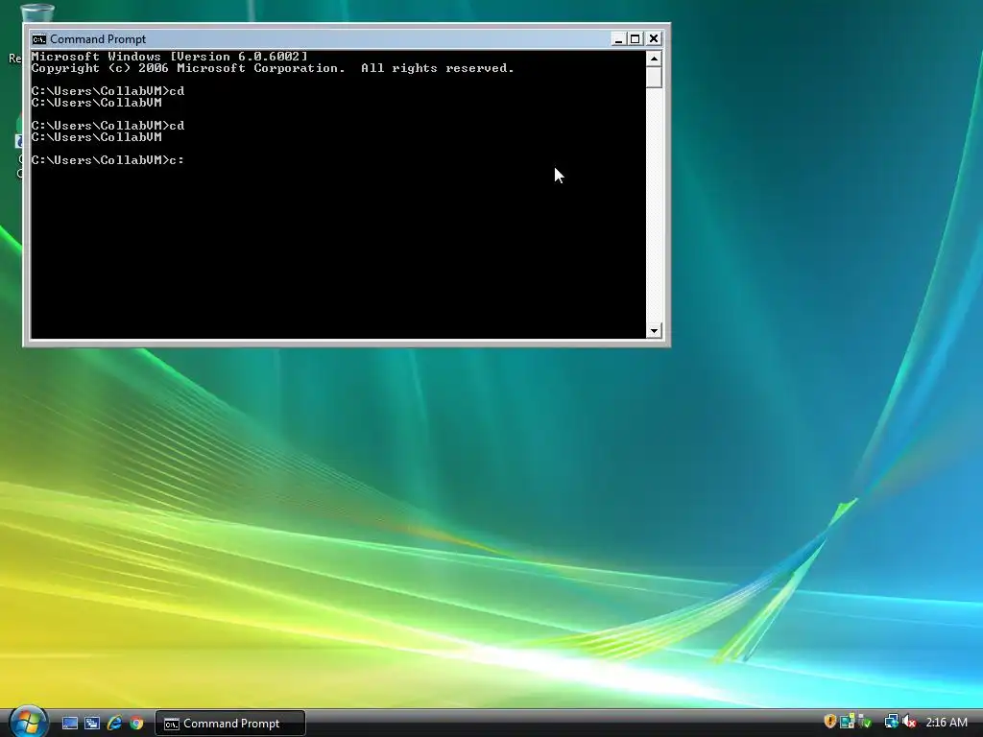Click the Safely Remove Hardware tray icon
The width and height of the screenshot is (983, 737).
[865, 722]
